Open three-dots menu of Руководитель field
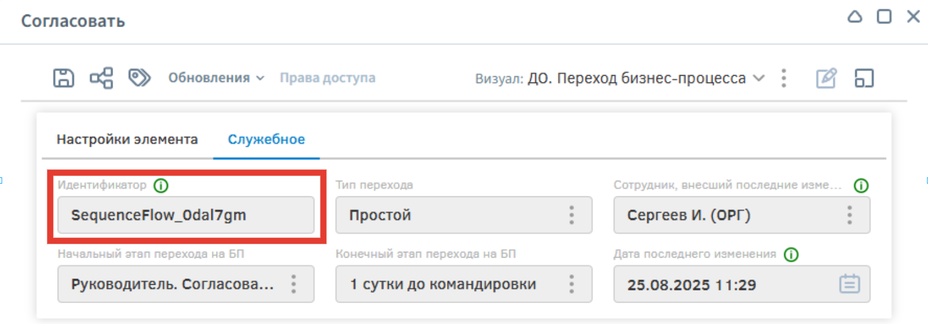The height and width of the screenshot is (324, 928). tap(294, 284)
